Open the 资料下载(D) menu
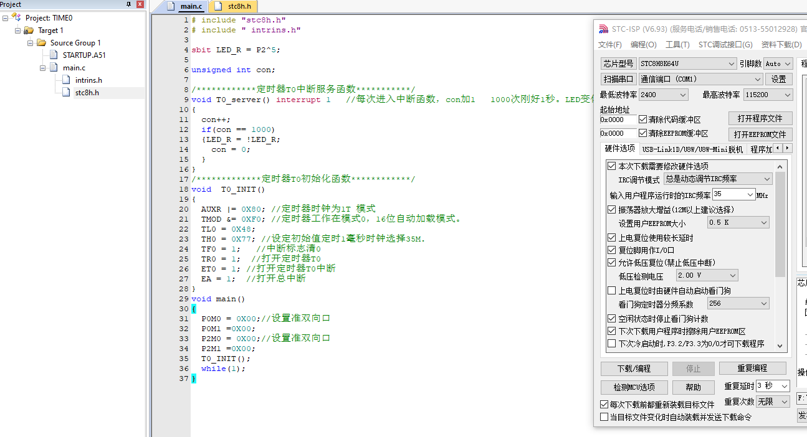 click(x=781, y=45)
